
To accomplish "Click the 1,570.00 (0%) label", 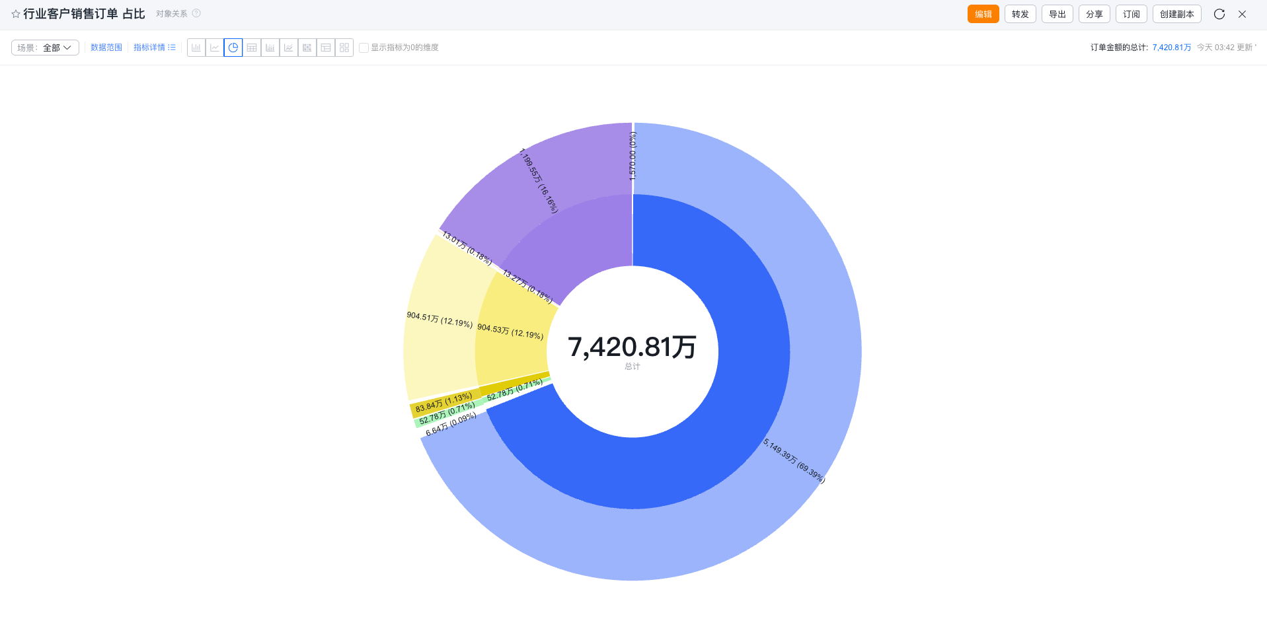I will [x=633, y=156].
